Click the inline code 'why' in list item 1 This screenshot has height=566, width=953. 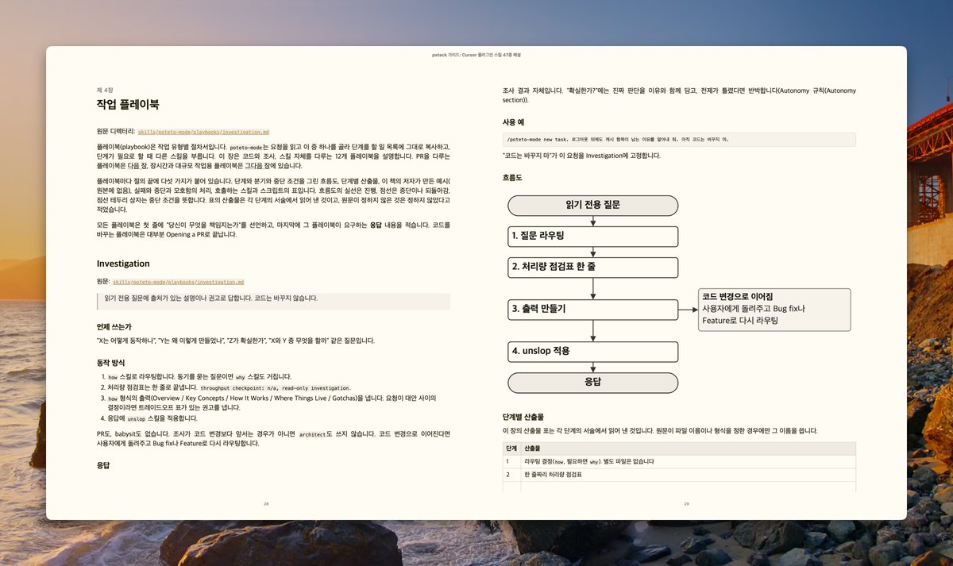click(x=241, y=377)
